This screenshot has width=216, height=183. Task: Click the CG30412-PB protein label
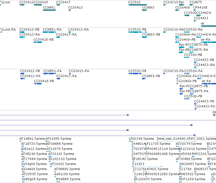tap(30, 71)
